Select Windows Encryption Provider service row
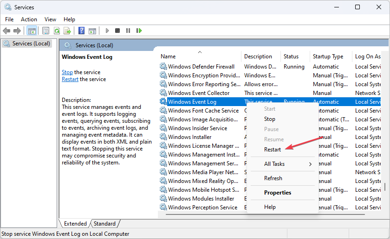The image size is (390, 239). 270,75
